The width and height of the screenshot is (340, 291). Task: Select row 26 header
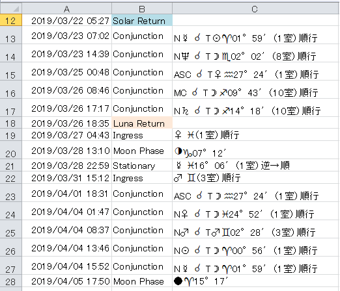(10, 247)
